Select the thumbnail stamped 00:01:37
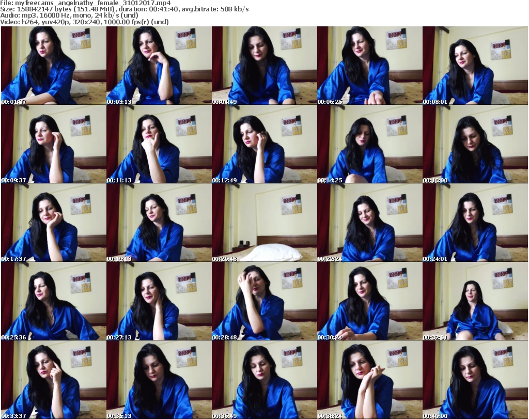This screenshot has width=529, height=419. 54,66
